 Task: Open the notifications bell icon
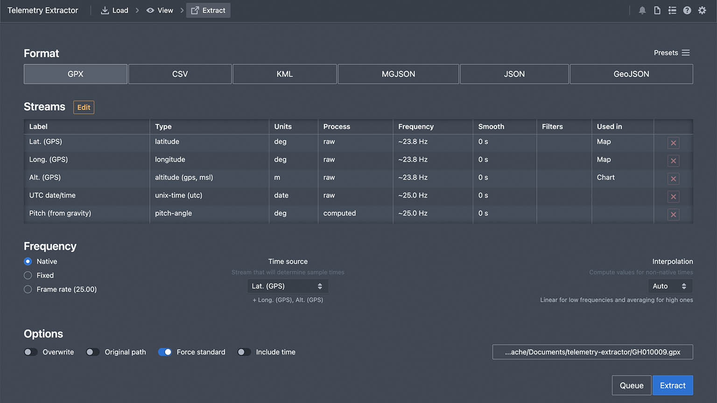coord(642,10)
